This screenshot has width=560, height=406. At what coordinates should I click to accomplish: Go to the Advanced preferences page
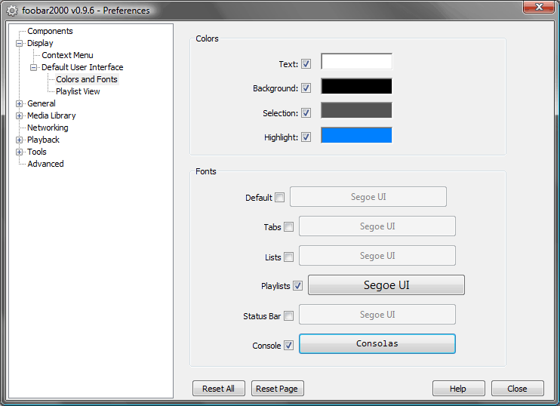[x=45, y=164]
